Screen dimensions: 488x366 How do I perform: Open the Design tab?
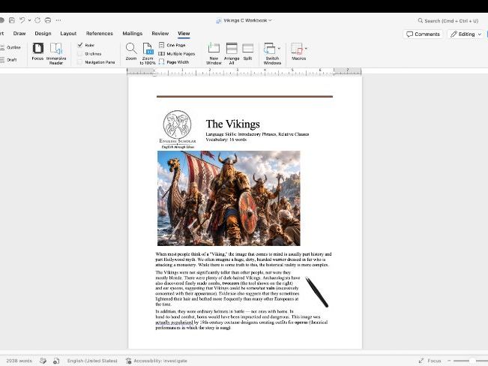point(43,33)
